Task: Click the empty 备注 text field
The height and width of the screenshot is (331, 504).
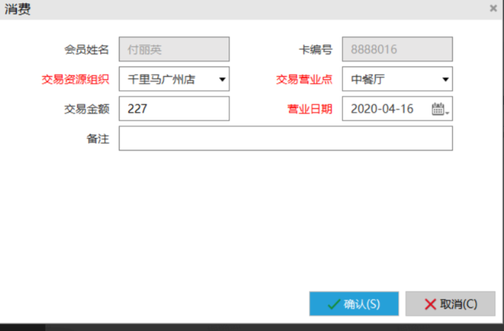Action: tap(285, 138)
